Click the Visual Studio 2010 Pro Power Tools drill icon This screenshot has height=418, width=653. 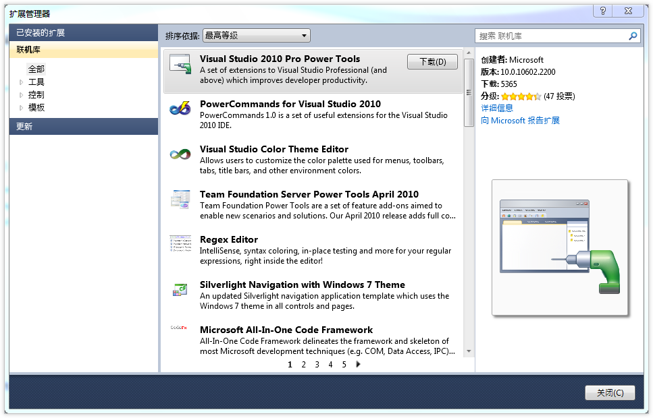(180, 65)
